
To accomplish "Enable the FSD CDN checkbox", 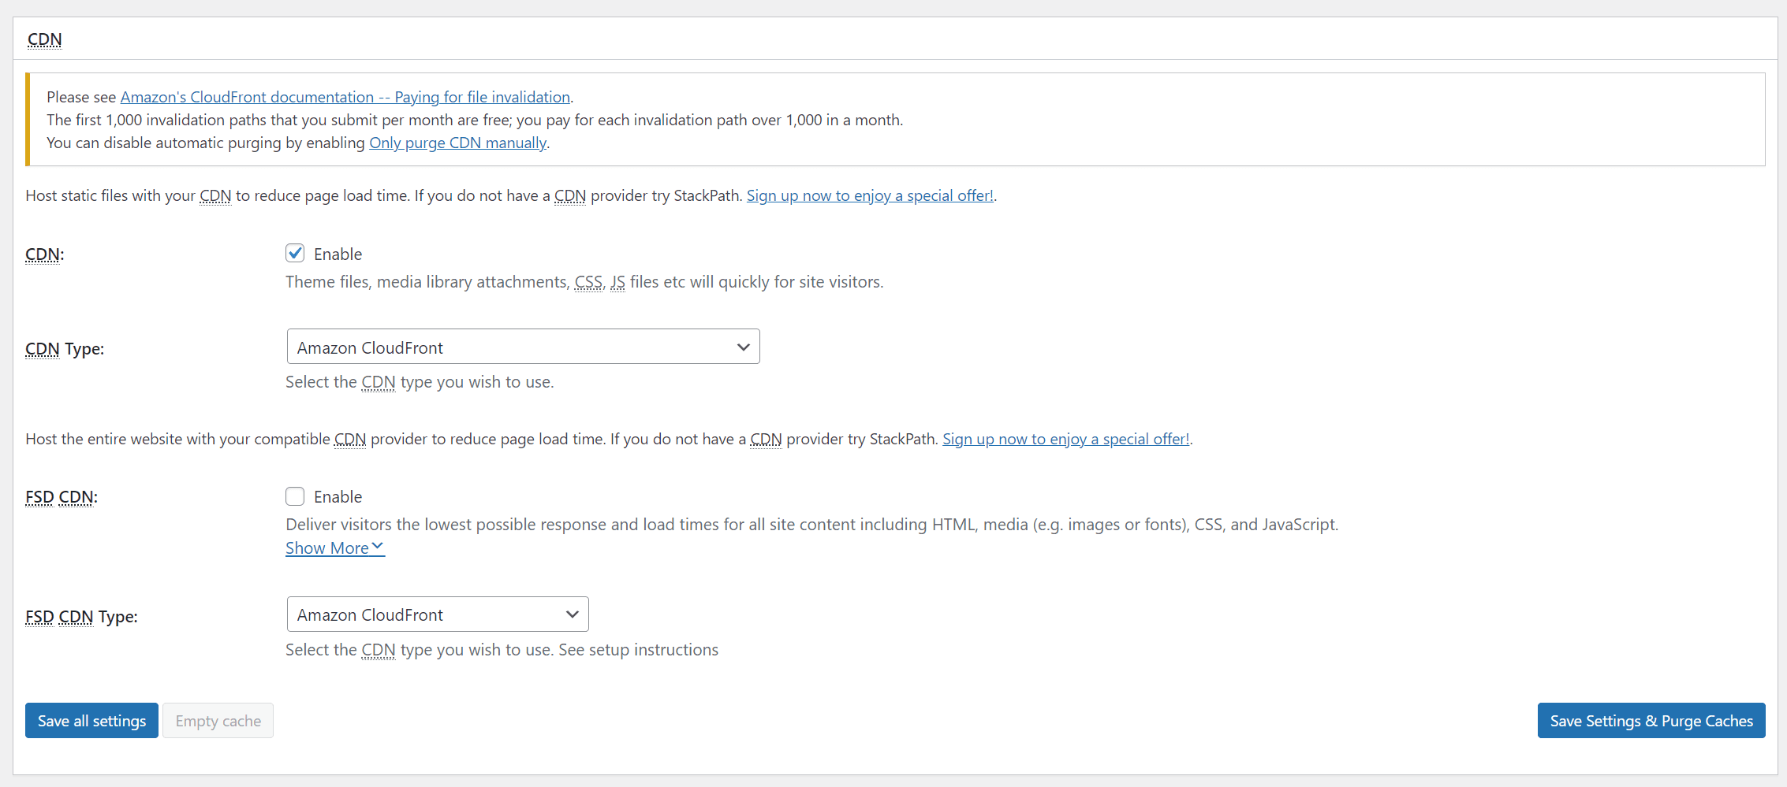I will click(295, 496).
